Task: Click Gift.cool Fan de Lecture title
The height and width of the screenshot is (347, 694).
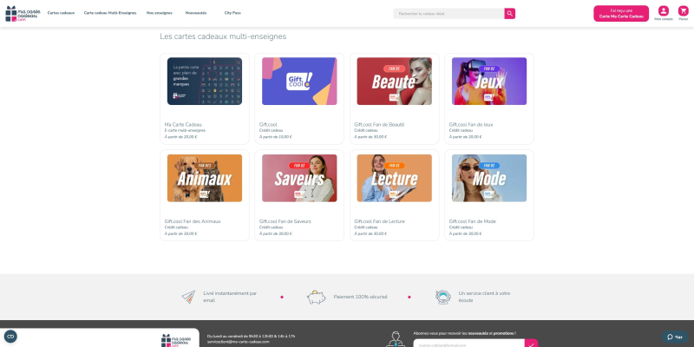Action: click(x=380, y=221)
